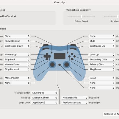Screen dimensions: 119x119
Task: Click the top face button on controller
Action: pos(72,54)
